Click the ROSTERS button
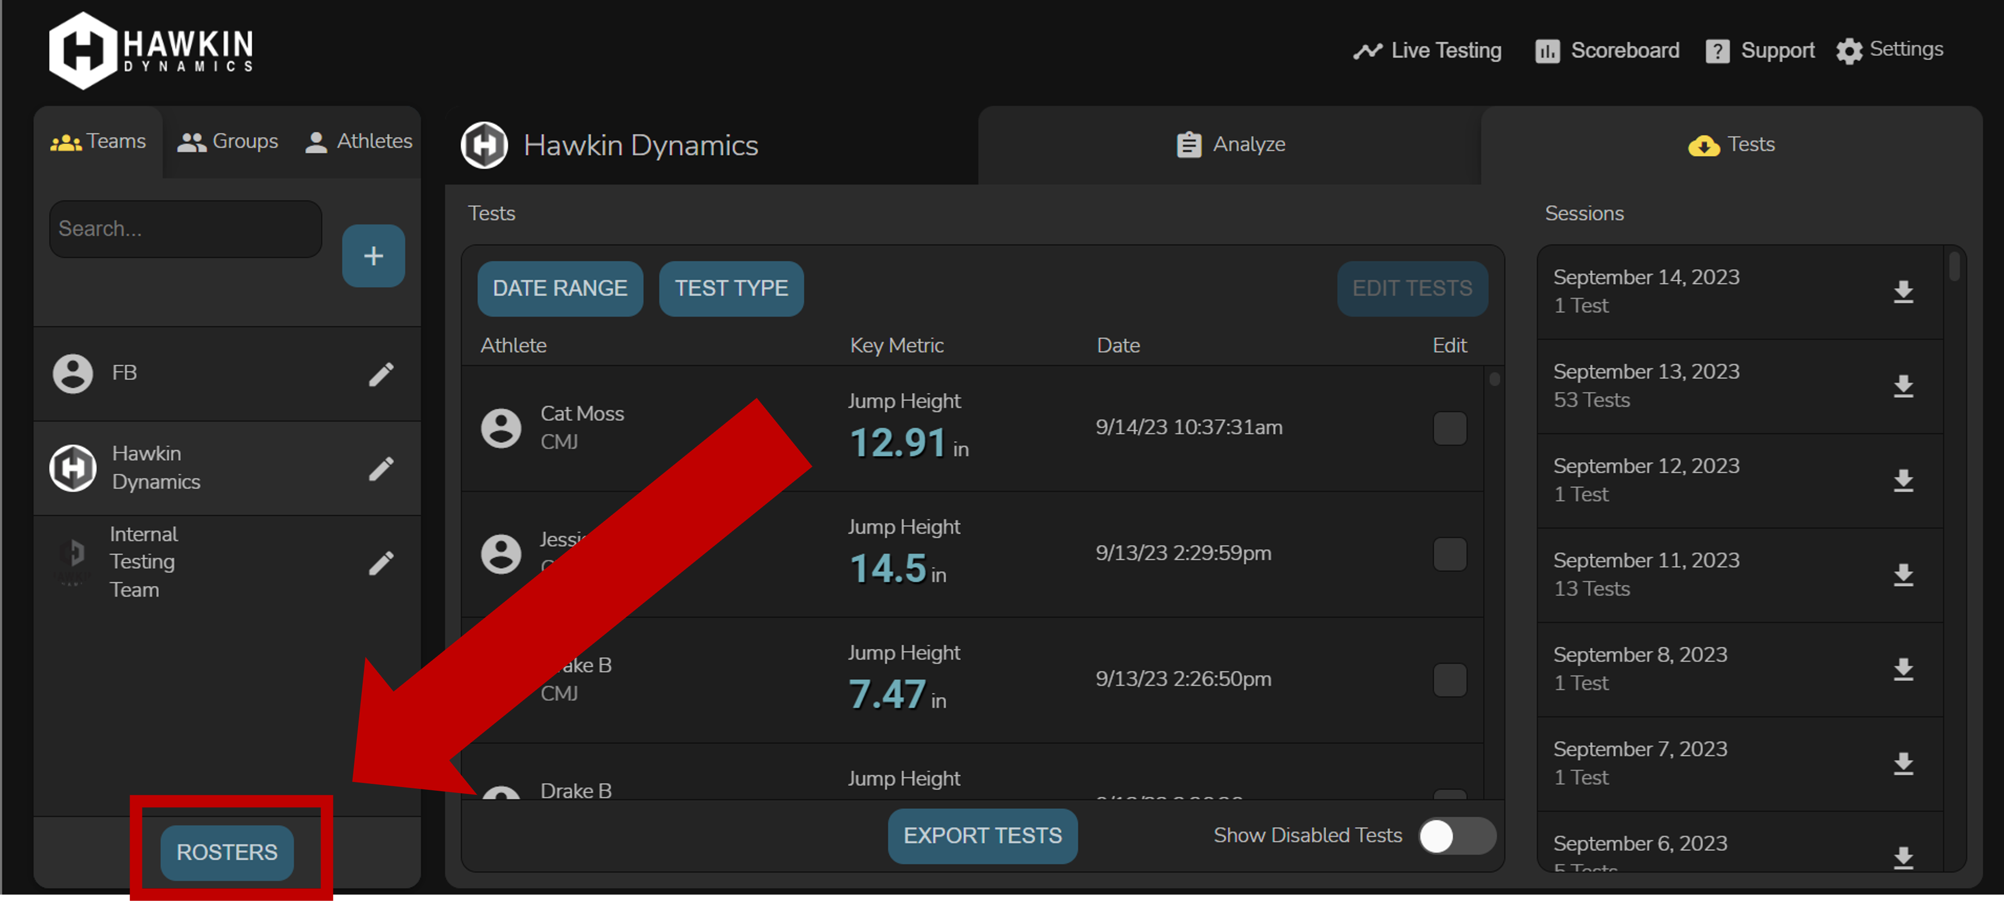 (x=226, y=852)
